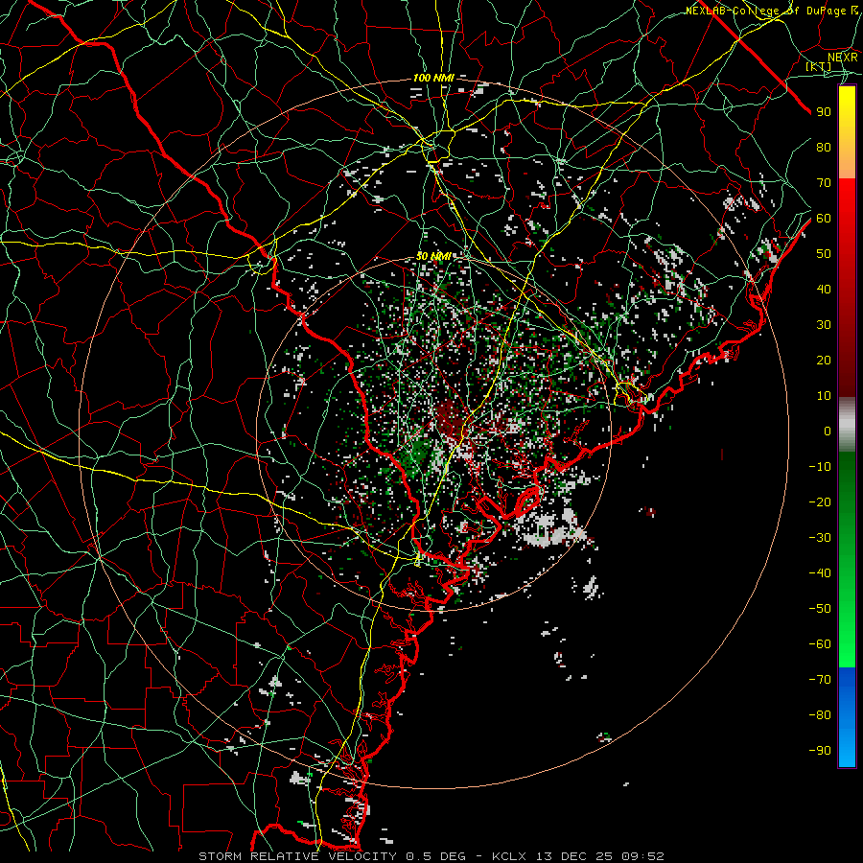This screenshot has height=863, width=863.
Task: Click the 0.5 DEG elevation text
Action: pos(435,856)
